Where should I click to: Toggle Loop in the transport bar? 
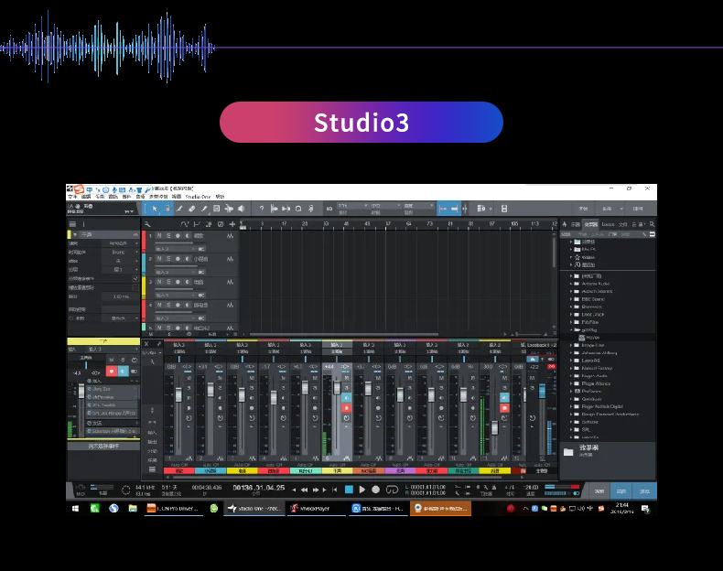(x=392, y=490)
